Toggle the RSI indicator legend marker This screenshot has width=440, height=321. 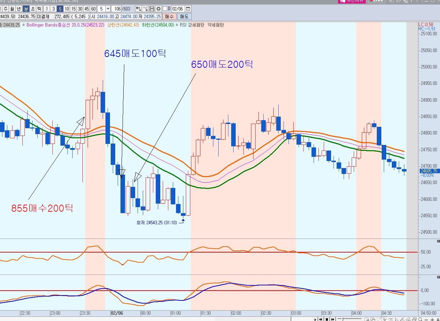[x=177, y=25]
